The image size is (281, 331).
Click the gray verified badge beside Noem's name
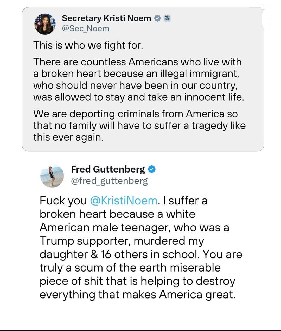[x=157, y=18]
